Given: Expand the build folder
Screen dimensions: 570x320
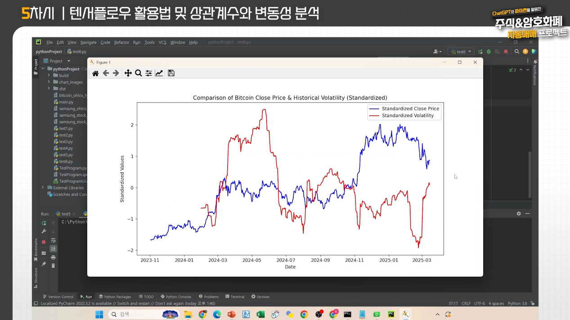Looking at the screenshot, I should (49, 76).
